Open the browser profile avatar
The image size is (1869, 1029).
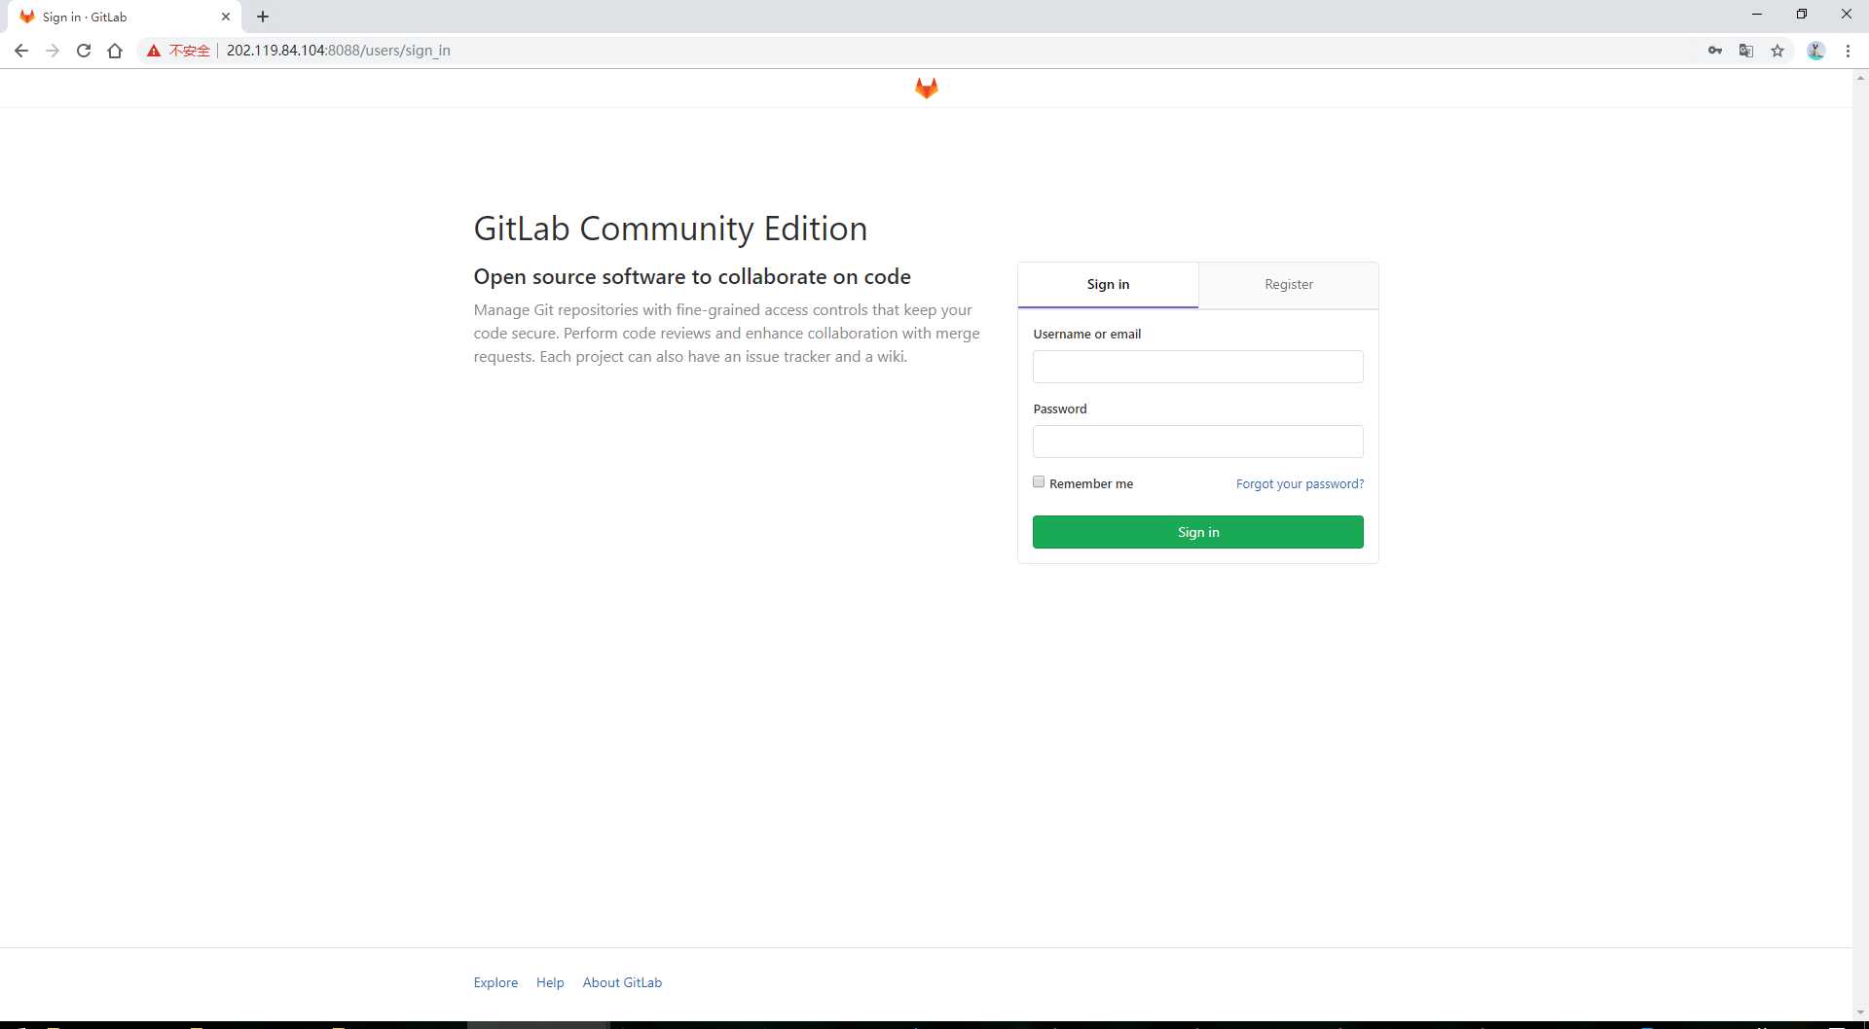tap(1815, 51)
